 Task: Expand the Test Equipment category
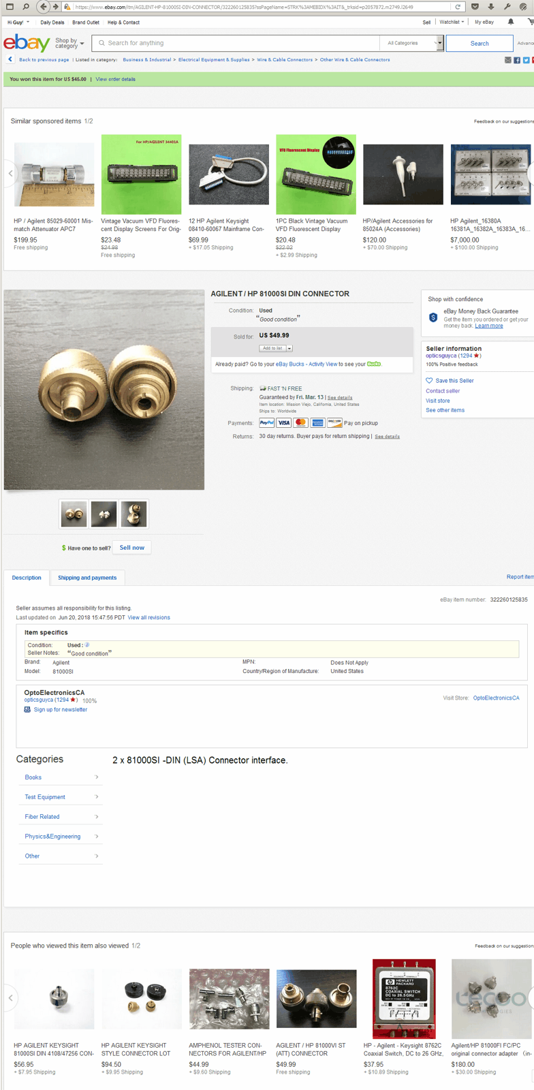61,797
